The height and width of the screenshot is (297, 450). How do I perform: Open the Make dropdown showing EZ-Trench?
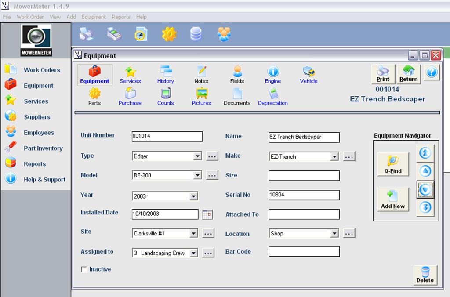[334, 156]
